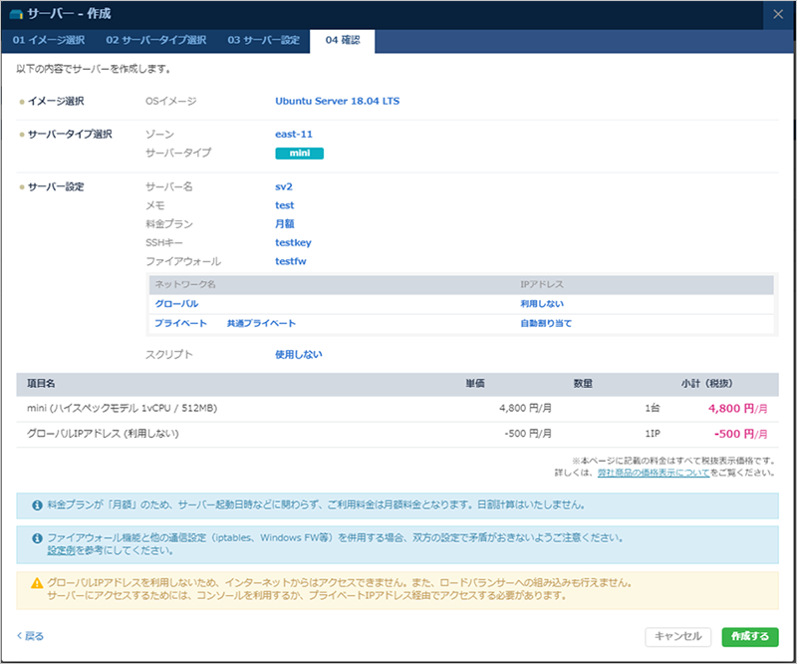Click the Ubuntu Server 18.04 LTS image value
Image resolution: width=797 pixels, height=664 pixels.
337,101
